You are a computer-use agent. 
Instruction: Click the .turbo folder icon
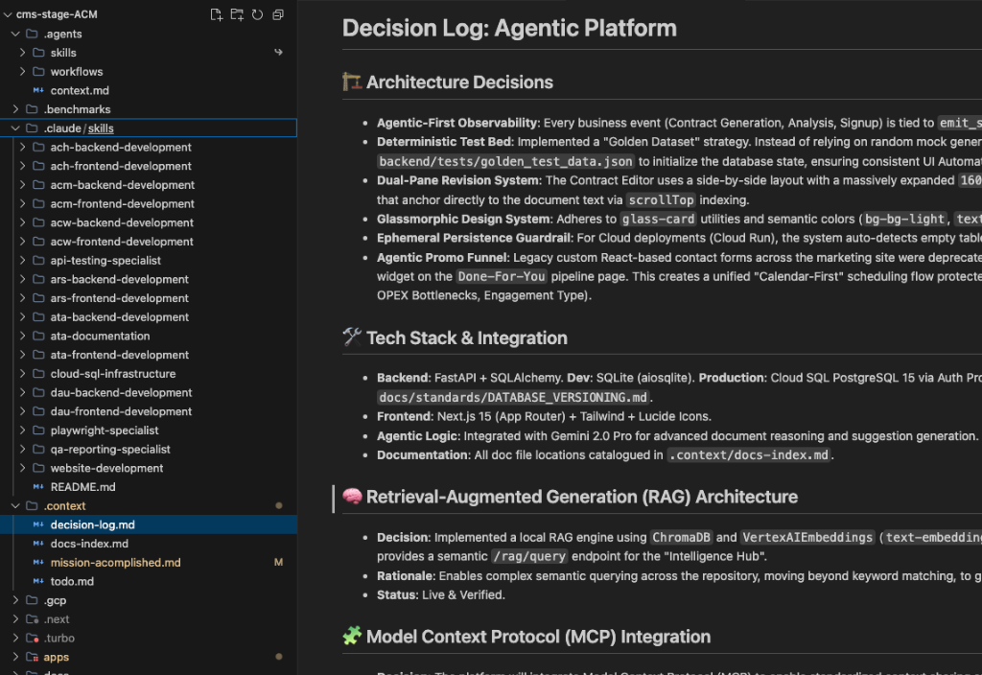point(32,638)
